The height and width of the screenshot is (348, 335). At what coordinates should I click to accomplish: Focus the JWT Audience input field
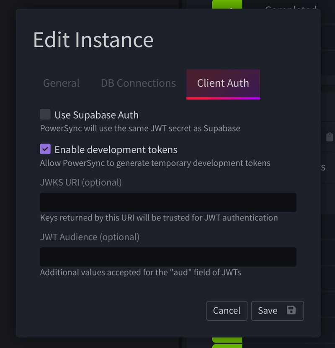168,257
